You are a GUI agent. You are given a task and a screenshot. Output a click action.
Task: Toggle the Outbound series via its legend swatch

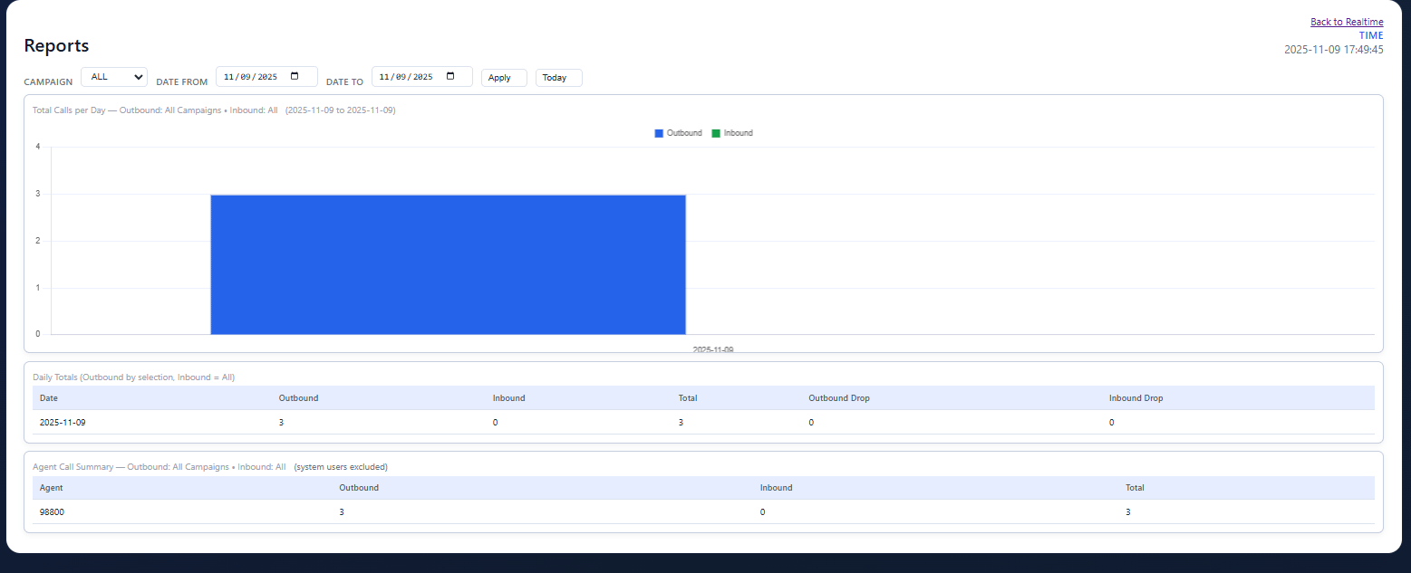(659, 132)
